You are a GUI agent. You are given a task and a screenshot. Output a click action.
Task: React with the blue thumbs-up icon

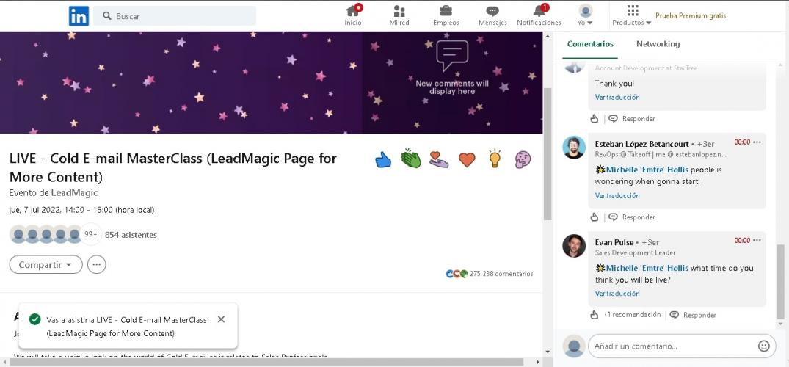click(383, 159)
